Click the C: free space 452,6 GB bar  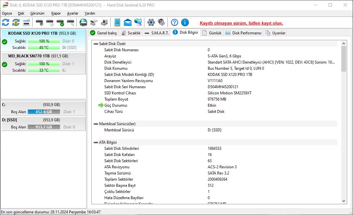(44, 112)
